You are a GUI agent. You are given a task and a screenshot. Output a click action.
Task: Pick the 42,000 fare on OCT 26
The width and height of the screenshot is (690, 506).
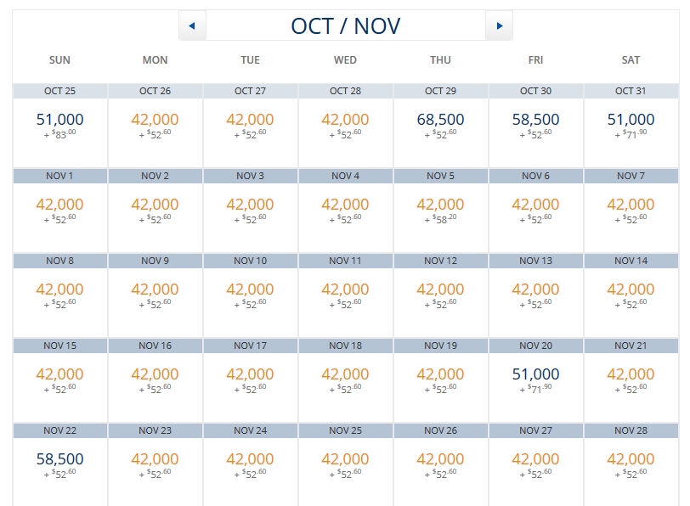point(153,121)
